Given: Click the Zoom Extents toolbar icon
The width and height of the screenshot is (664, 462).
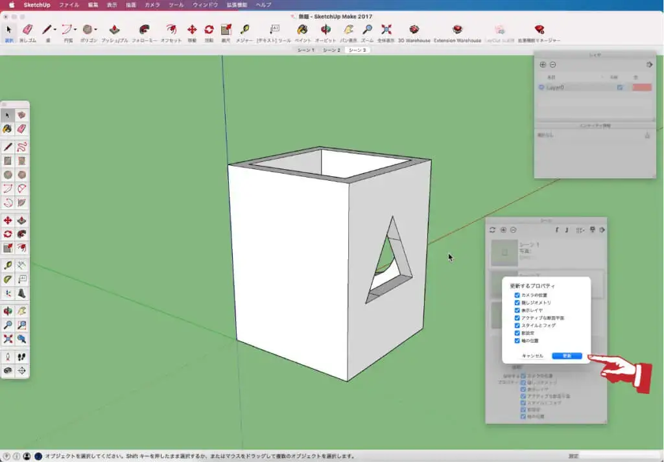Looking at the screenshot, I should coord(386,30).
